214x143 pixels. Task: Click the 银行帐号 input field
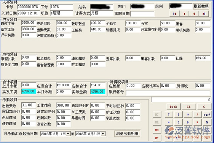click(x=168, y=92)
